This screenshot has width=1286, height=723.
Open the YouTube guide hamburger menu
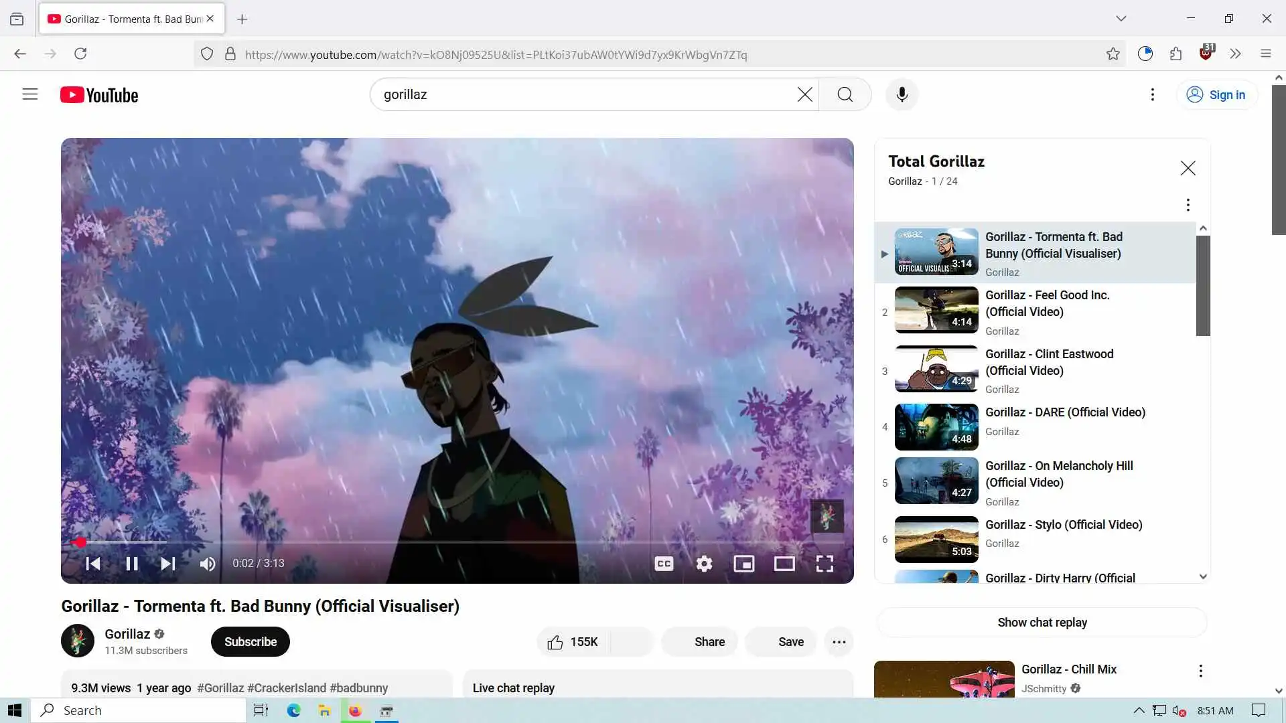(x=30, y=94)
